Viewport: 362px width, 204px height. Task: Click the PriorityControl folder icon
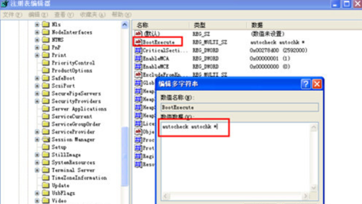pos(46,63)
